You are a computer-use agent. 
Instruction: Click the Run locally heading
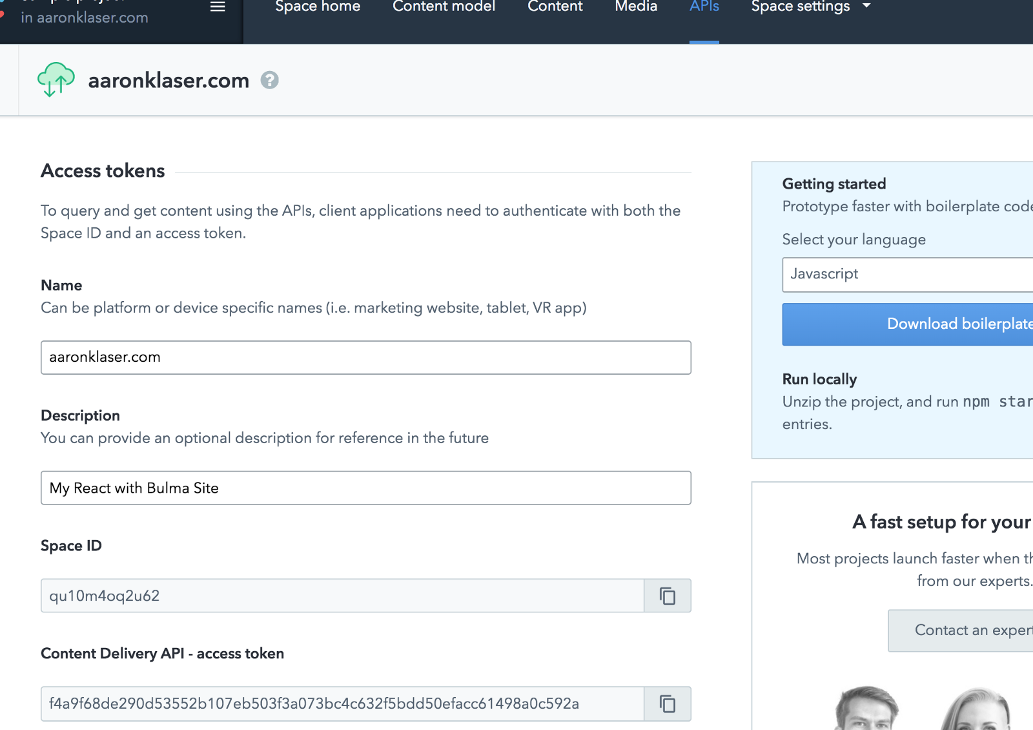pyautogui.click(x=819, y=379)
